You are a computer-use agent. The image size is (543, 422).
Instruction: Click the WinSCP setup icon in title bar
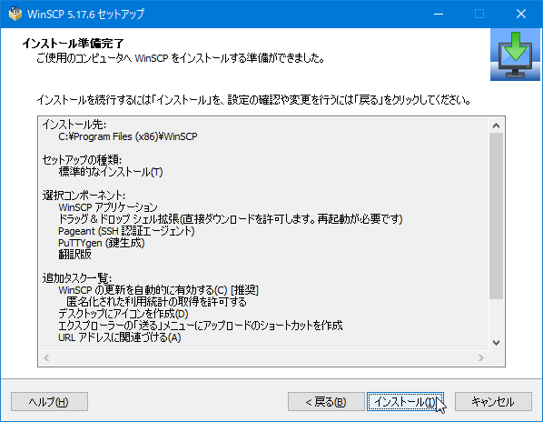tap(15, 14)
